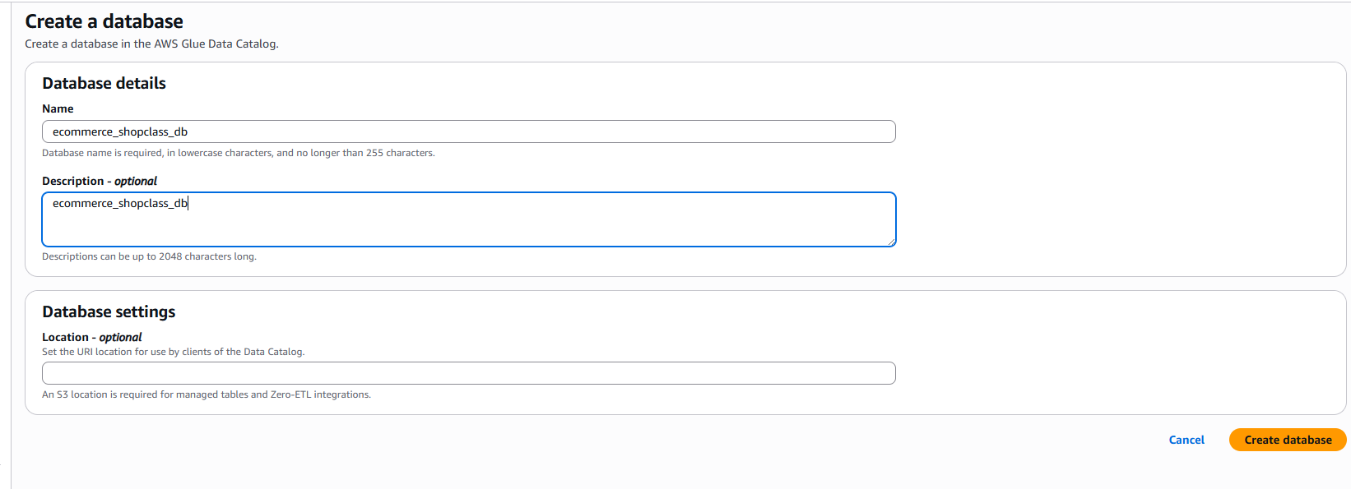Focus the database Name input field

click(494, 131)
